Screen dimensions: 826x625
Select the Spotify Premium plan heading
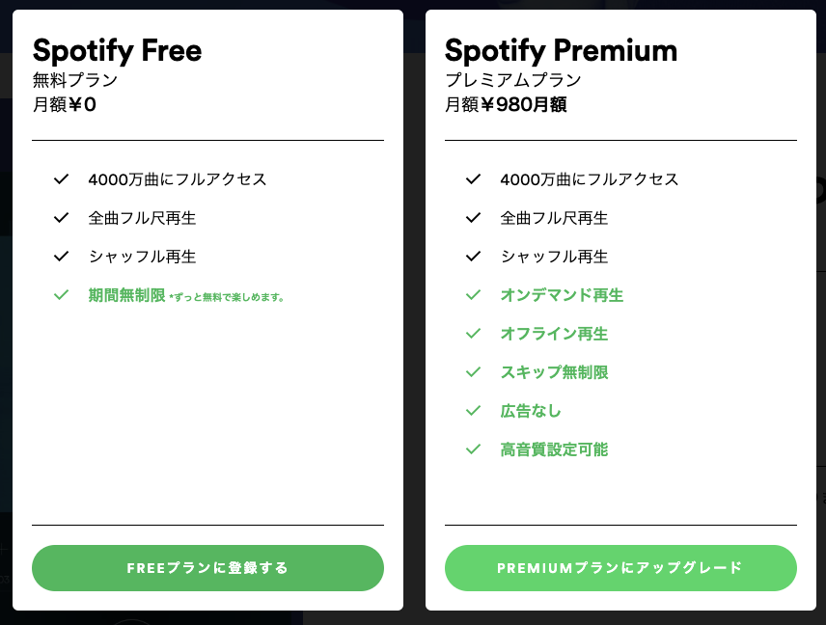click(560, 50)
